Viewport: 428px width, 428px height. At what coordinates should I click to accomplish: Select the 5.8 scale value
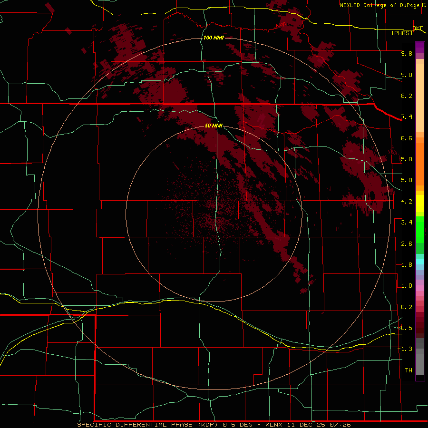[x=407, y=159]
